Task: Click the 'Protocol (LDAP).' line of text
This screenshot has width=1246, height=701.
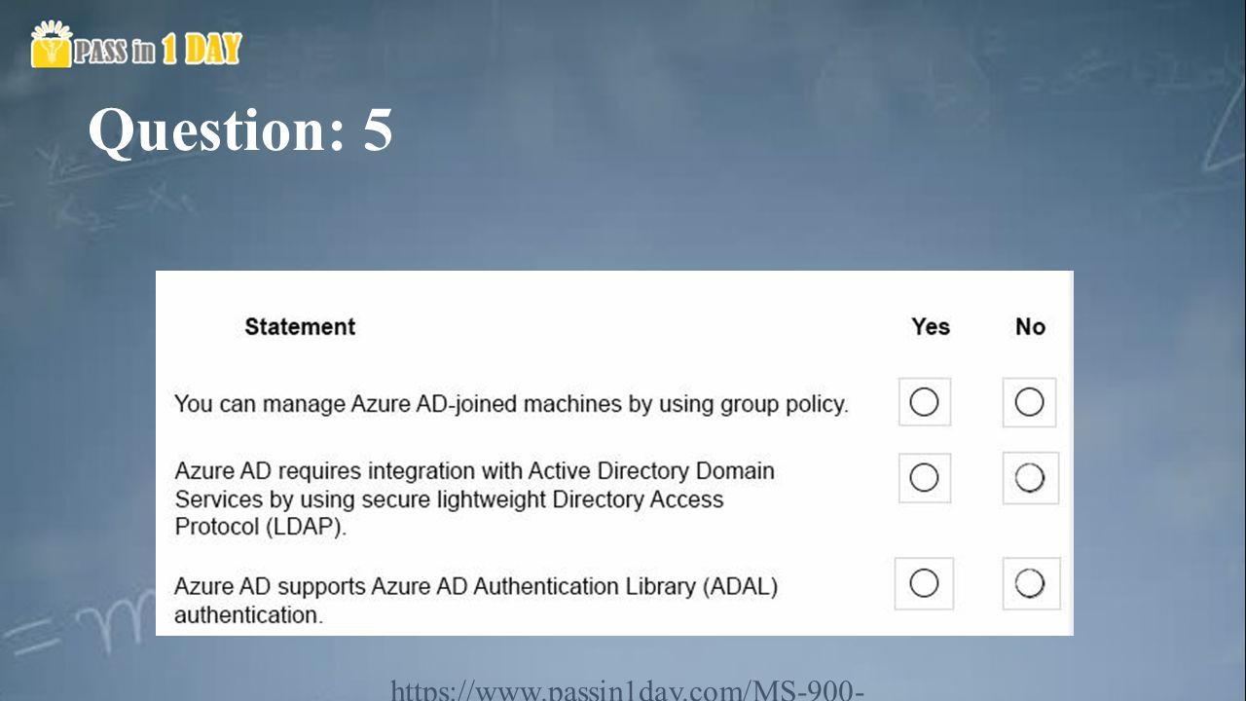Action: click(261, 528)
